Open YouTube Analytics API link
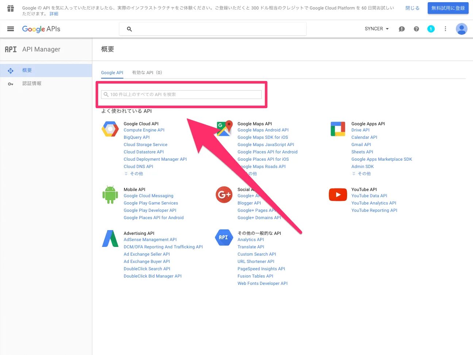Image resolution: width=473 pixels, height=355 pixels. [x=374, y=203]
